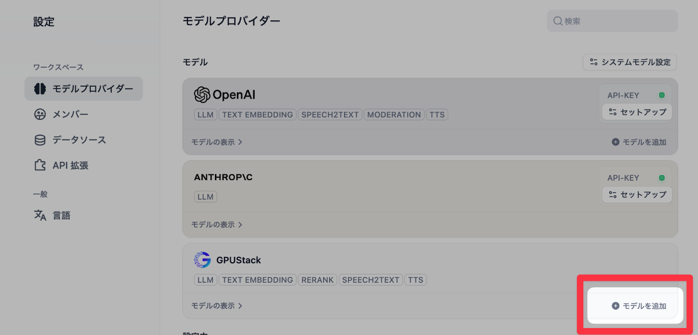The width and height of the screenshot is (698, 335).
Task: Click the API 拡張 puzzle-piece icon
Action: (x=40, y=165)
